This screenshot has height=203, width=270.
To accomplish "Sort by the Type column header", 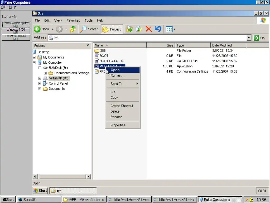I will tap(193, 45).
